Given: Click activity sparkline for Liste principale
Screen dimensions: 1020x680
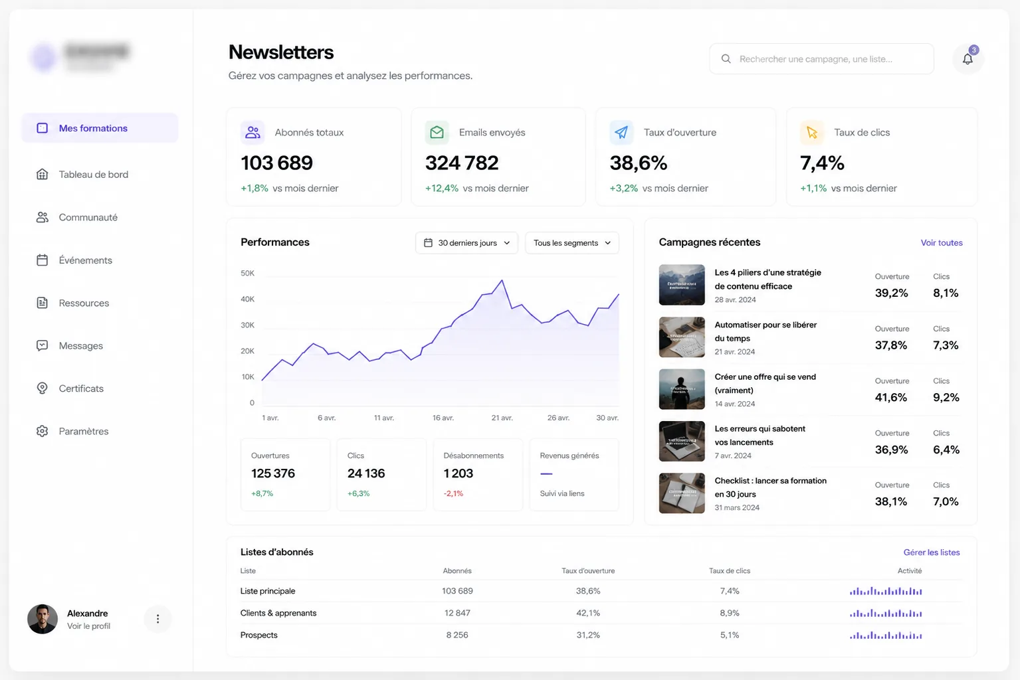Looking at the screenshot, I should click(x=886, y=591).
